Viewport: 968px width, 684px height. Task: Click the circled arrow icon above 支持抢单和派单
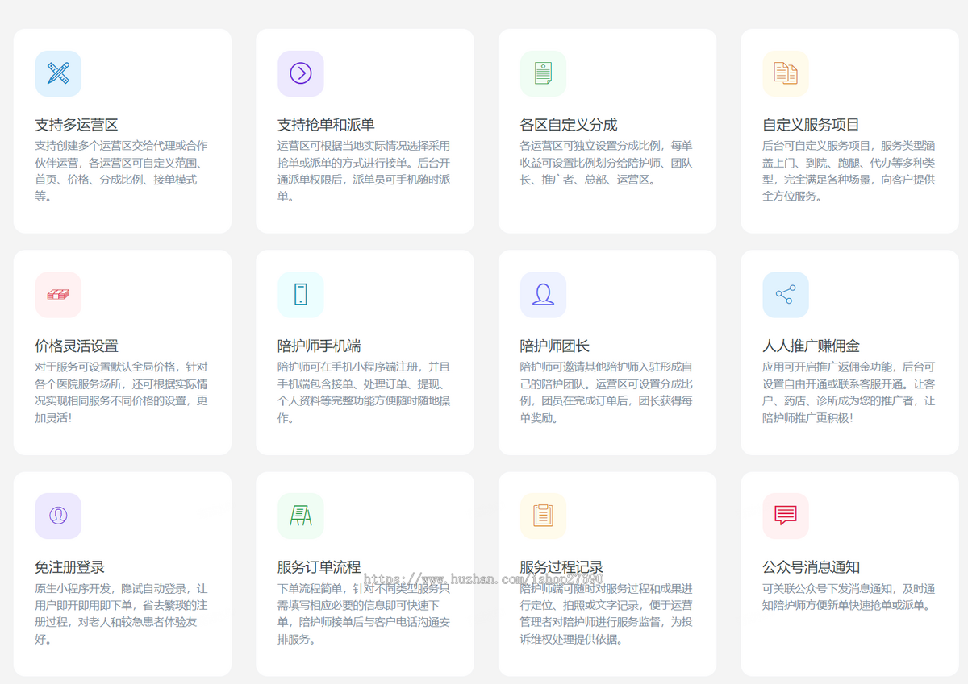(301, 73)
